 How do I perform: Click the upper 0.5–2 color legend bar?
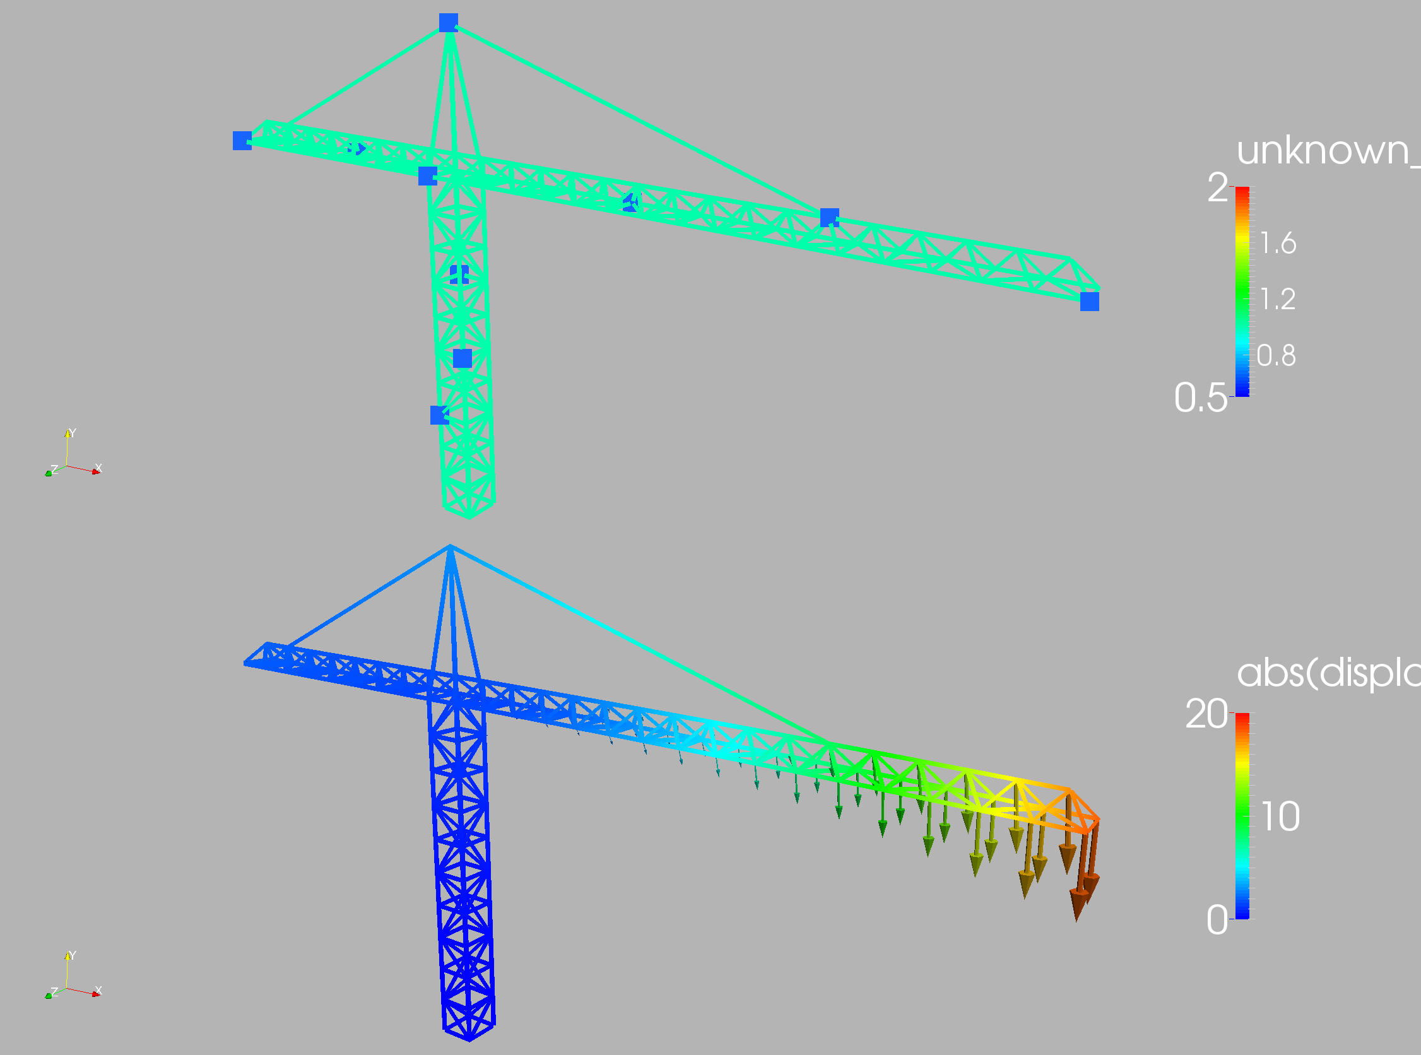1242,292
